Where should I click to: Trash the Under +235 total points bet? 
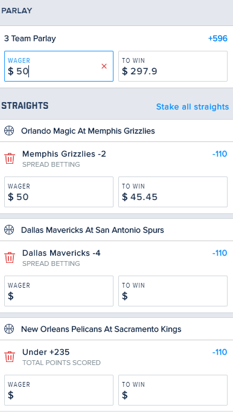(x=10, y=357)
